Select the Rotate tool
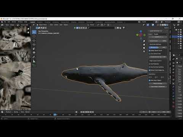This screenshot has height=137, width=183. tap(34, 45)
